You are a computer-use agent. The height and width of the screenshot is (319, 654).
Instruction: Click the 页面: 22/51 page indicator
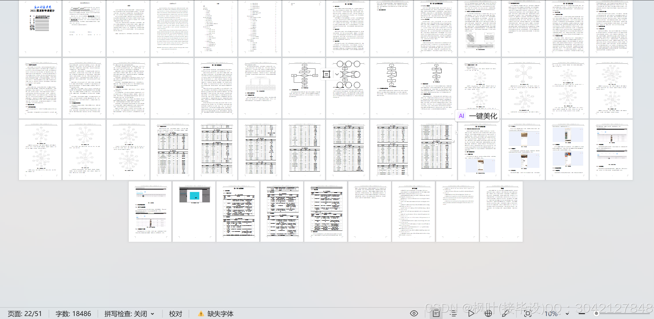pyautogui.click(x=25, y=314)
